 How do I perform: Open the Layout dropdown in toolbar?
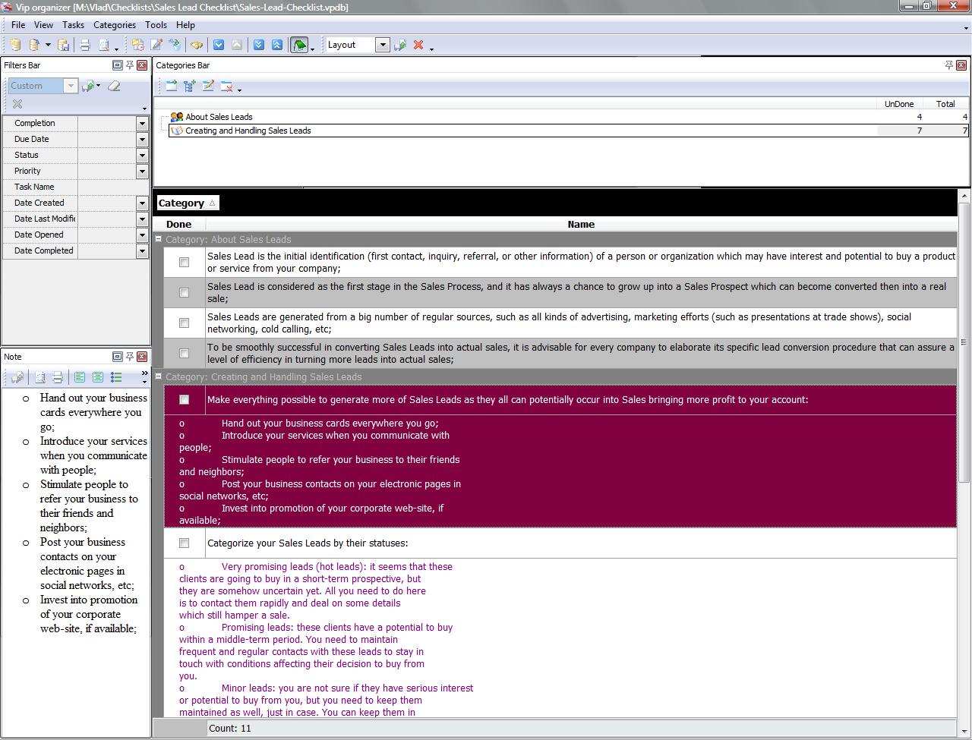coord(383,45)
